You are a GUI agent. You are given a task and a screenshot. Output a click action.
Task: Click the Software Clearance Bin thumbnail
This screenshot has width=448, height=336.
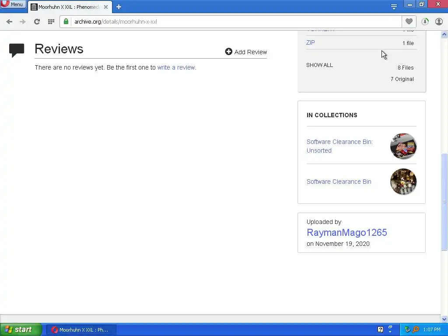pos(403,182)
